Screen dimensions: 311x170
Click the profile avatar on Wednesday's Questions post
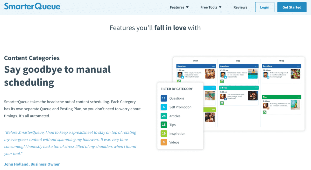(x=265, y=75)
